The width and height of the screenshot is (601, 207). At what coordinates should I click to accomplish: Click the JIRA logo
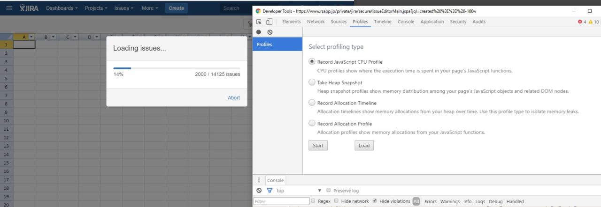click(x=29, y=8)
